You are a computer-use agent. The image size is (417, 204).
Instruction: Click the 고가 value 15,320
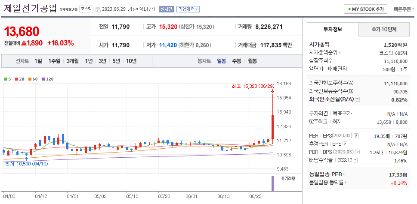pyautogui.click(x=168, y=27)
